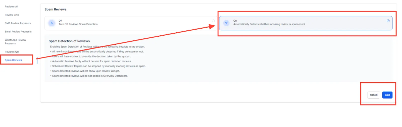Viewport: 402px width, 127px height.
Task: Open SMS Review Requests section
Action: 18,23
